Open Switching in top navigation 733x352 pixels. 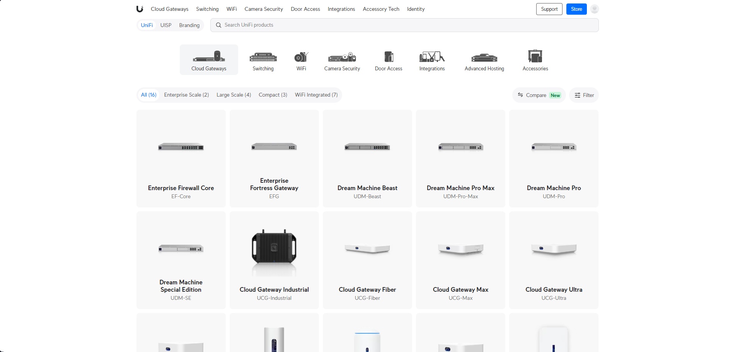point(207,9)
